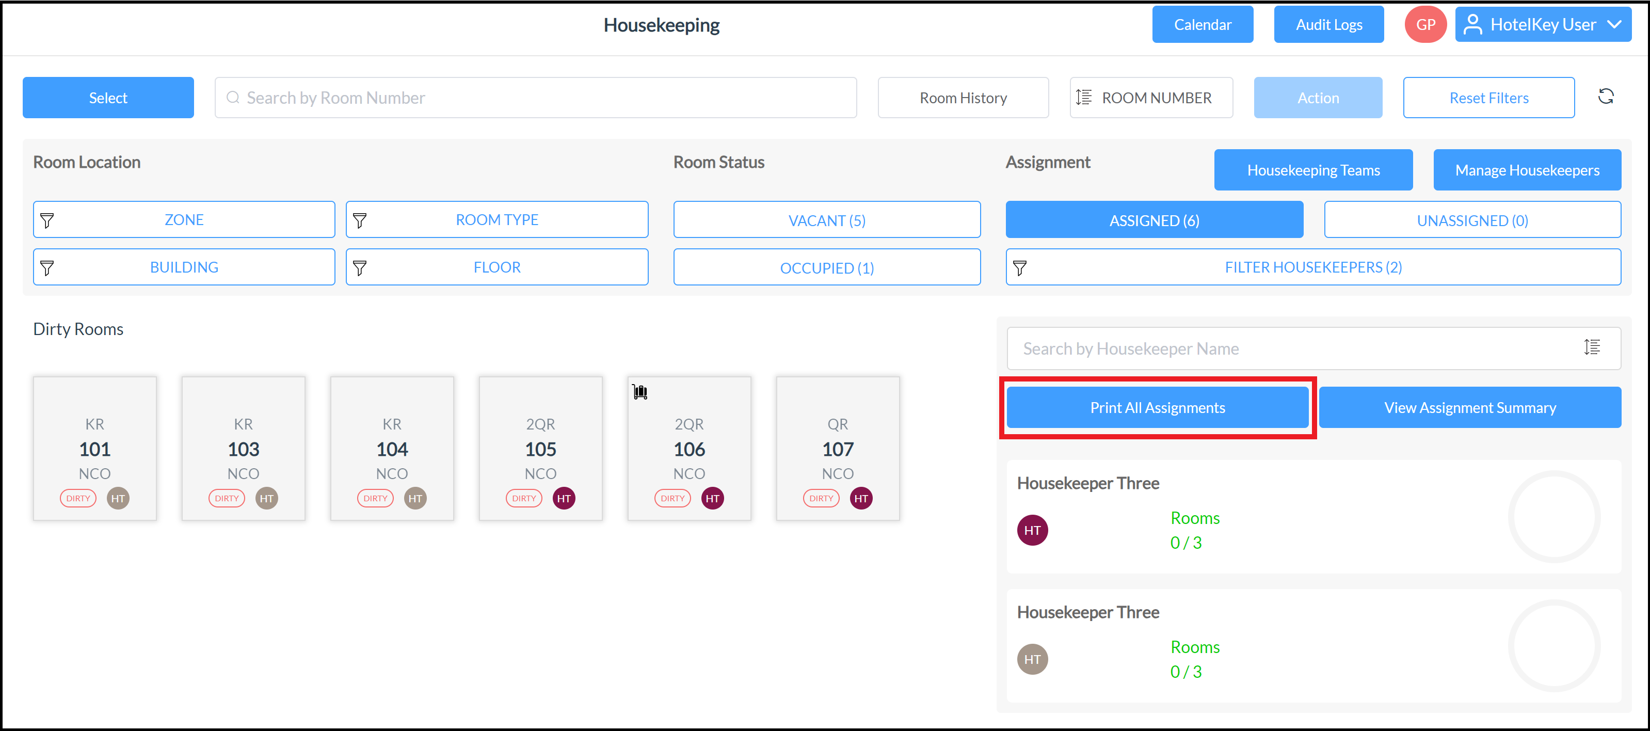Toggle the OCCUPIED (1) room status filter
The image size is (1650, 731).
coord(826,267)
